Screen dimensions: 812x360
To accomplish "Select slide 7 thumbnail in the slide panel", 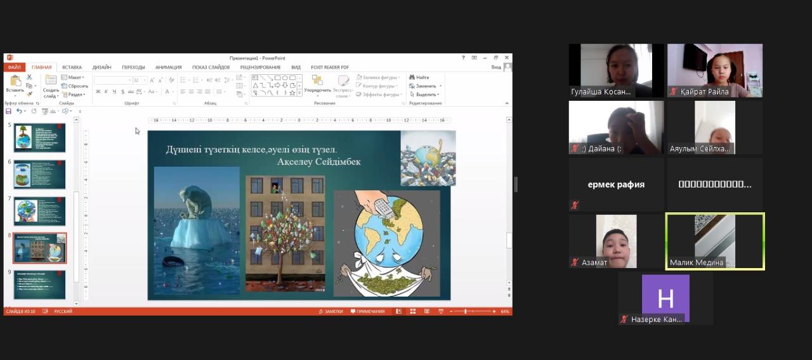I will (39, 210).
